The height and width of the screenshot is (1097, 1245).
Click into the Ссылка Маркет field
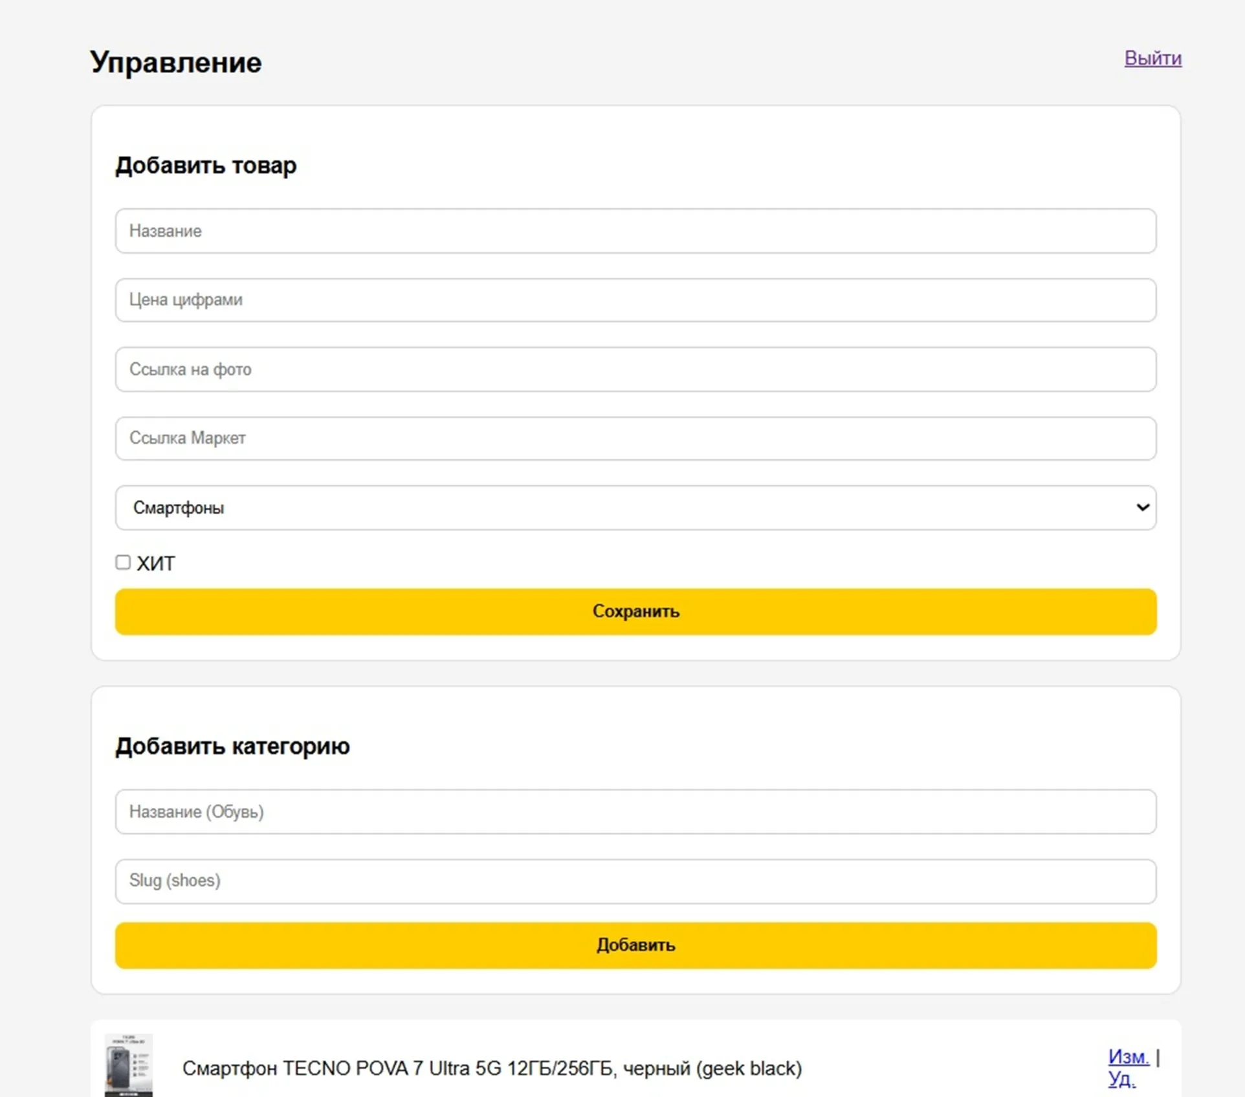click(x=635, y=439)
